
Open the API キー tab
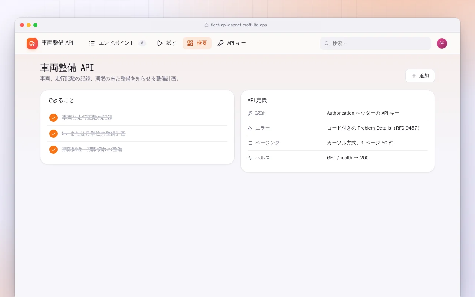tap(232, 43)
